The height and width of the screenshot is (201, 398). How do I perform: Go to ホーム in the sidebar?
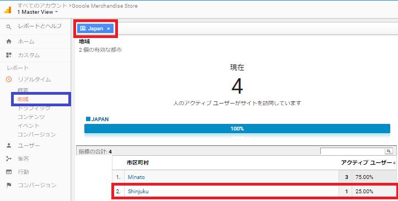click(x=26, y=41)
